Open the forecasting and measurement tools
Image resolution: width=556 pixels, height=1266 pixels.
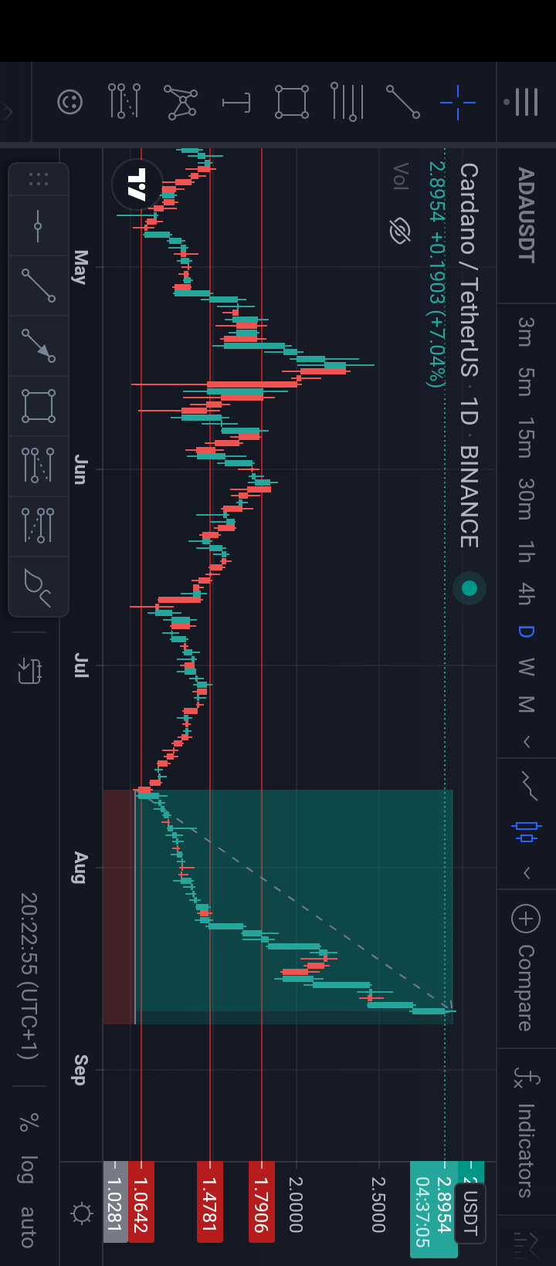124,101
